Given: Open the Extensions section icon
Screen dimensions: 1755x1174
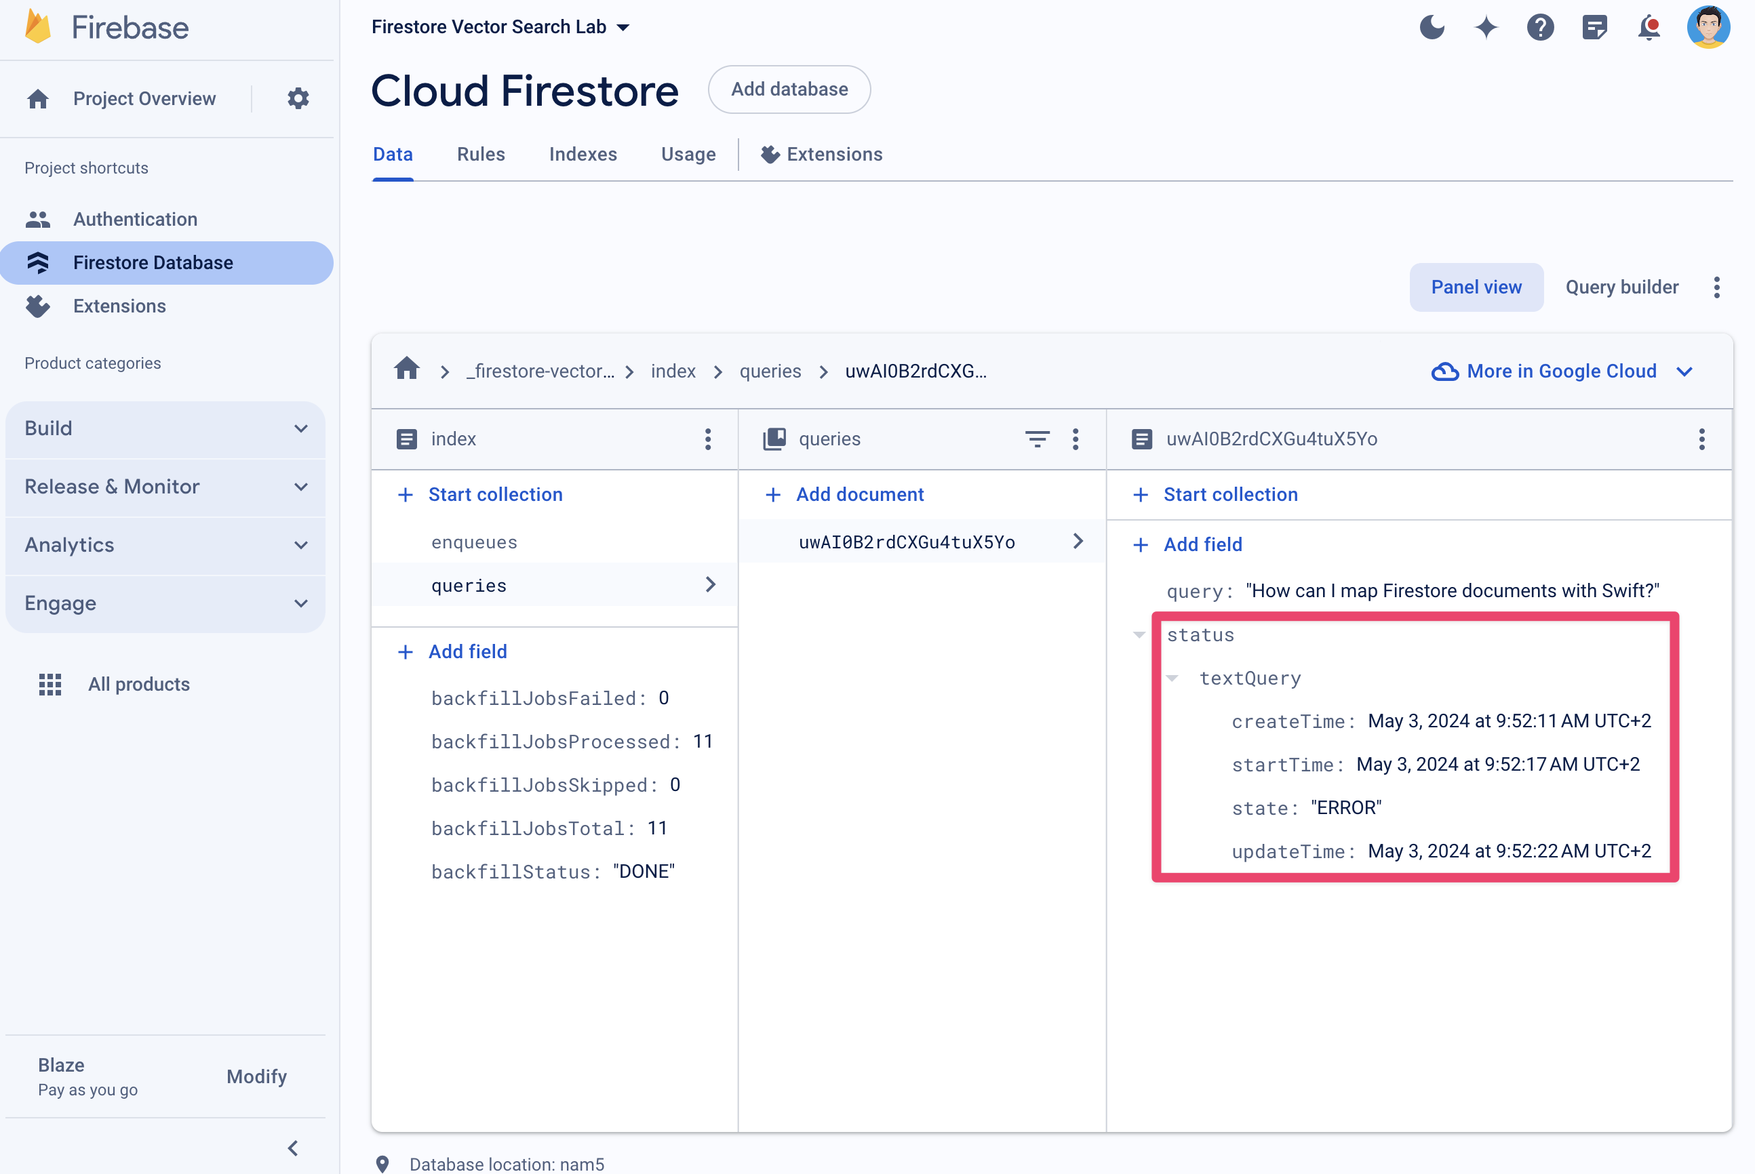Looking at the screenshot, I should tap(38, 306).
